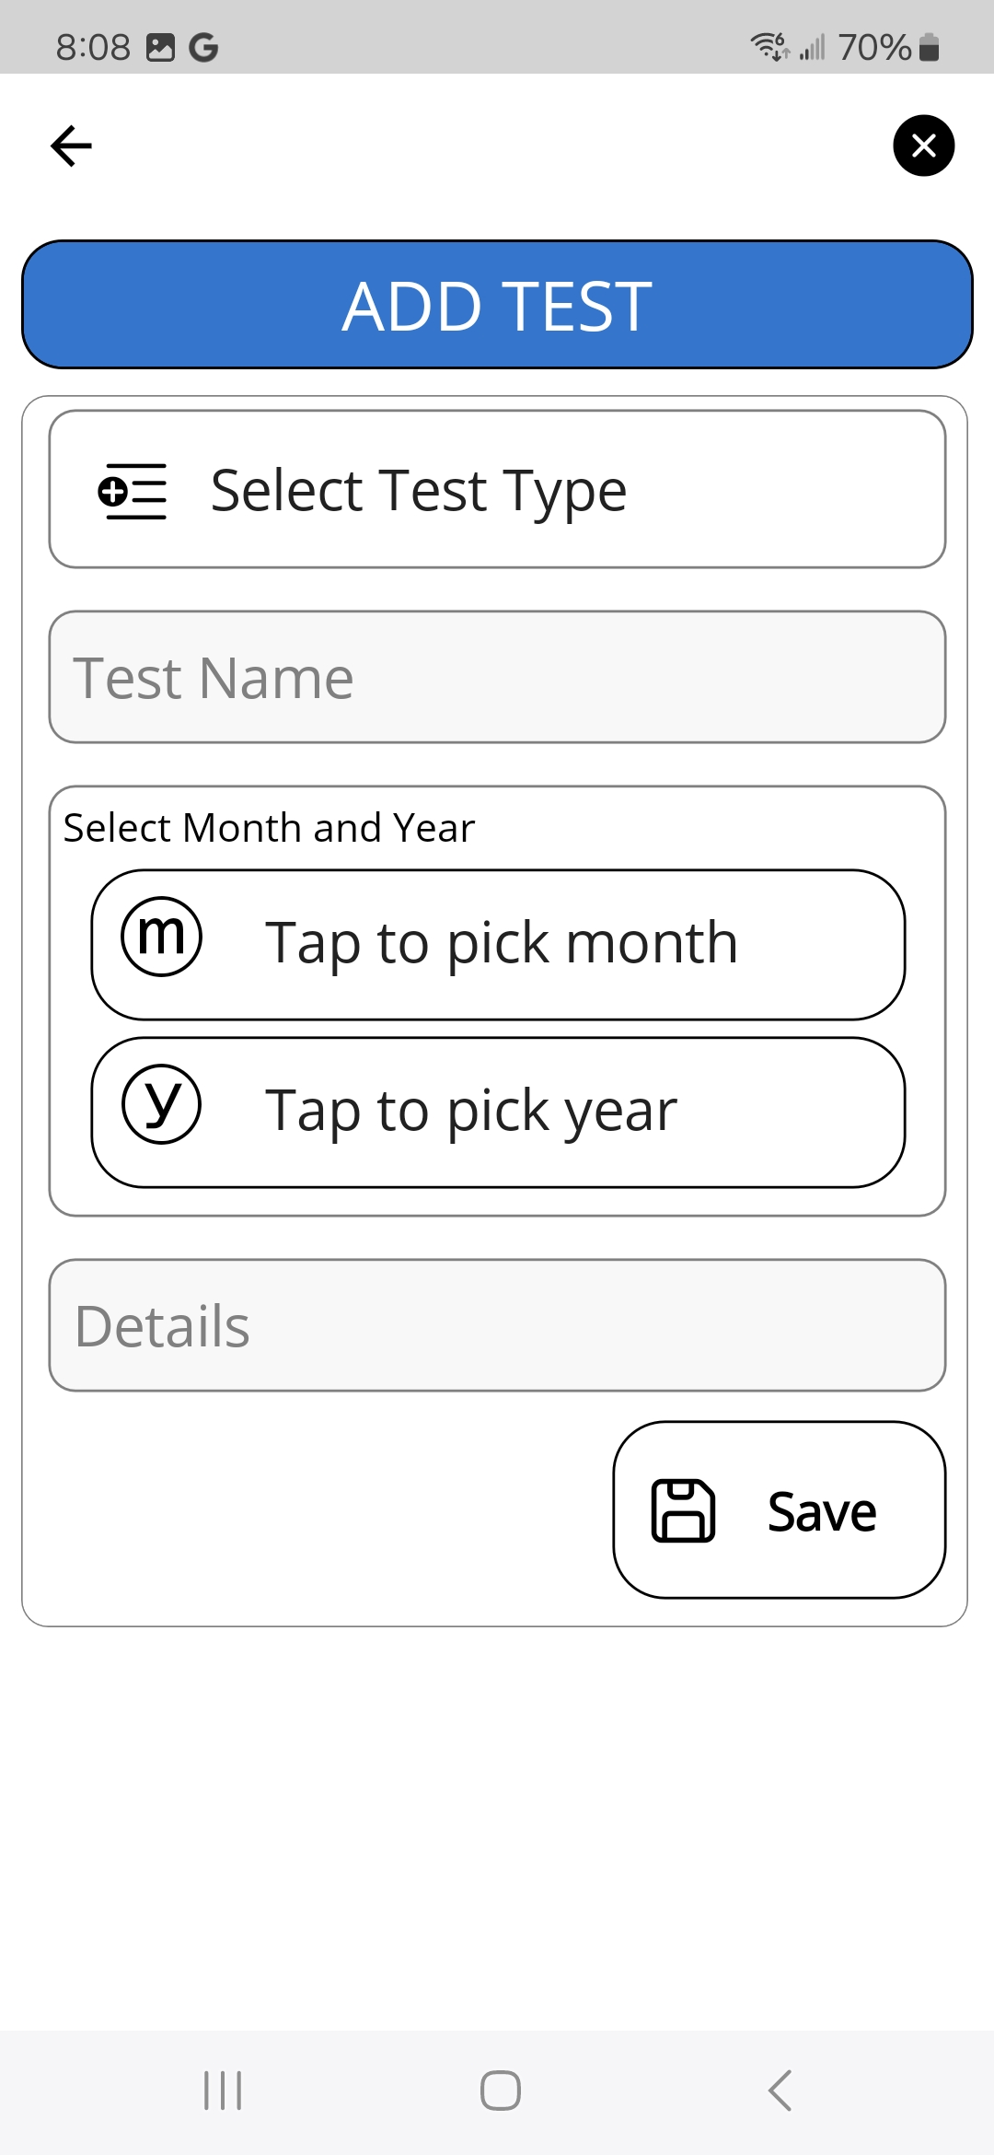Screen dimensions: 994x2155
Task: Tap the battery indicator in status bar
Action: coord(930,47)
